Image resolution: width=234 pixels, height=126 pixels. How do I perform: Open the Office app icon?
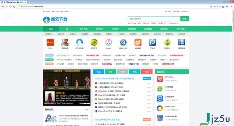tap(50, 42)
